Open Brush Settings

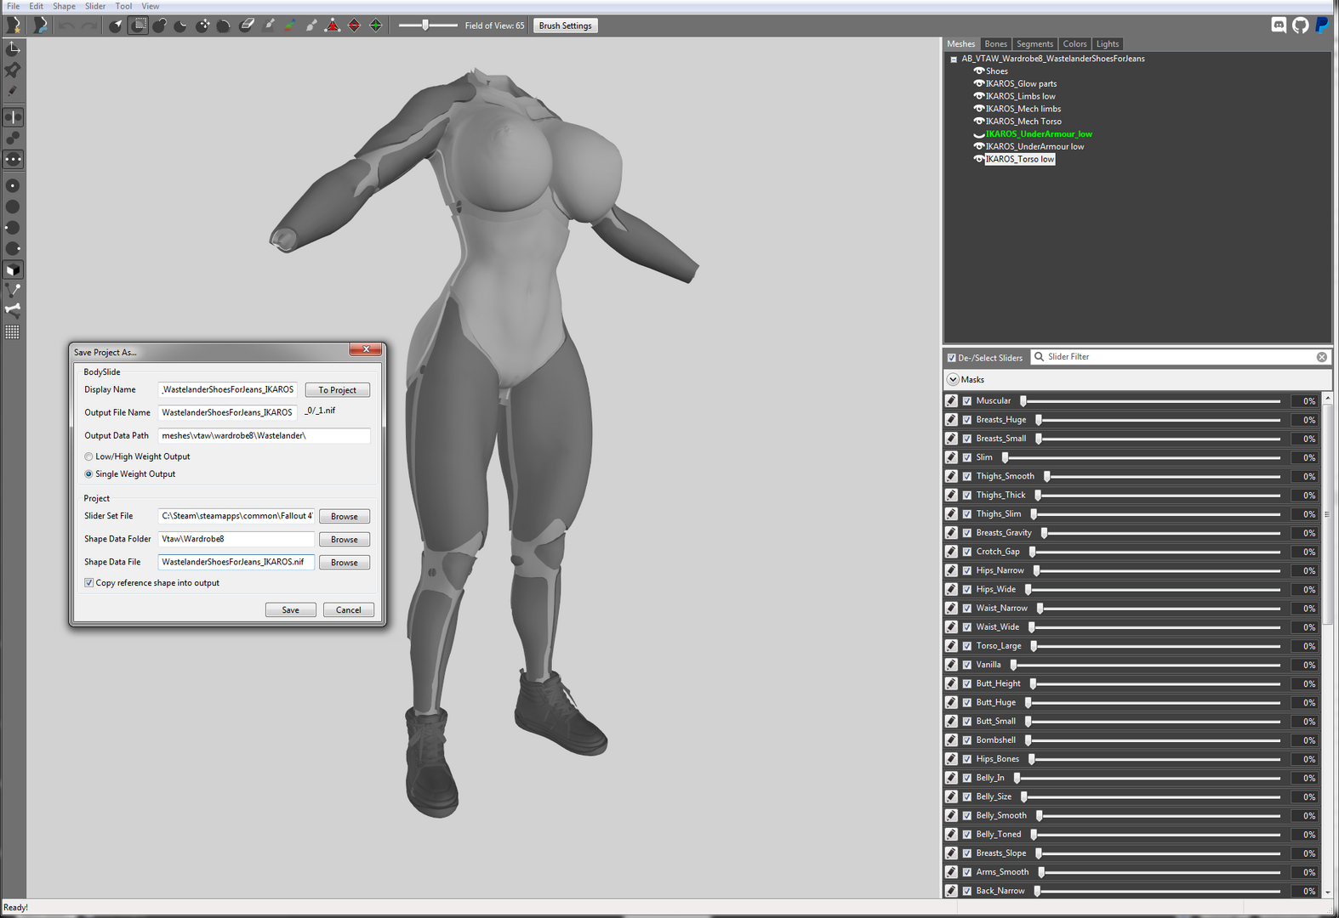[565, 25]
